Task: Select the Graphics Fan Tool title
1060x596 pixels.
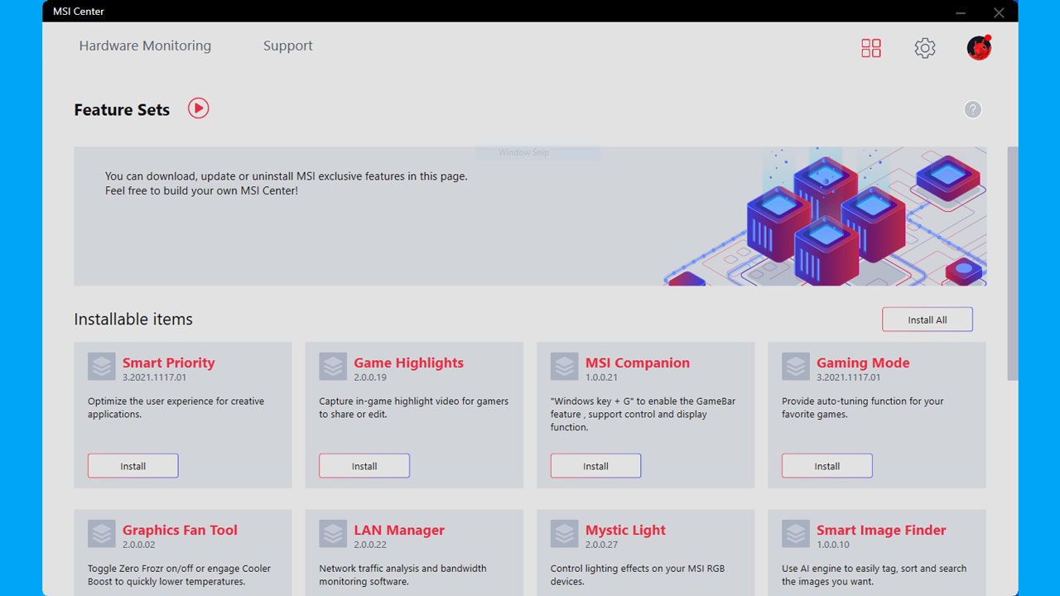Action: (x=180, y=530)
